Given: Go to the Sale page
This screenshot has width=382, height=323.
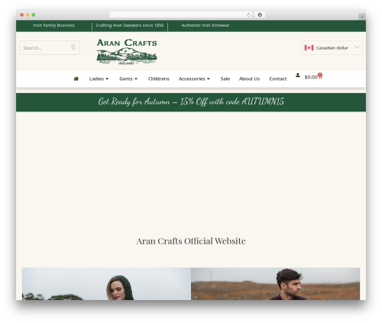Looking at the screenshot, I should click(225, 79).
